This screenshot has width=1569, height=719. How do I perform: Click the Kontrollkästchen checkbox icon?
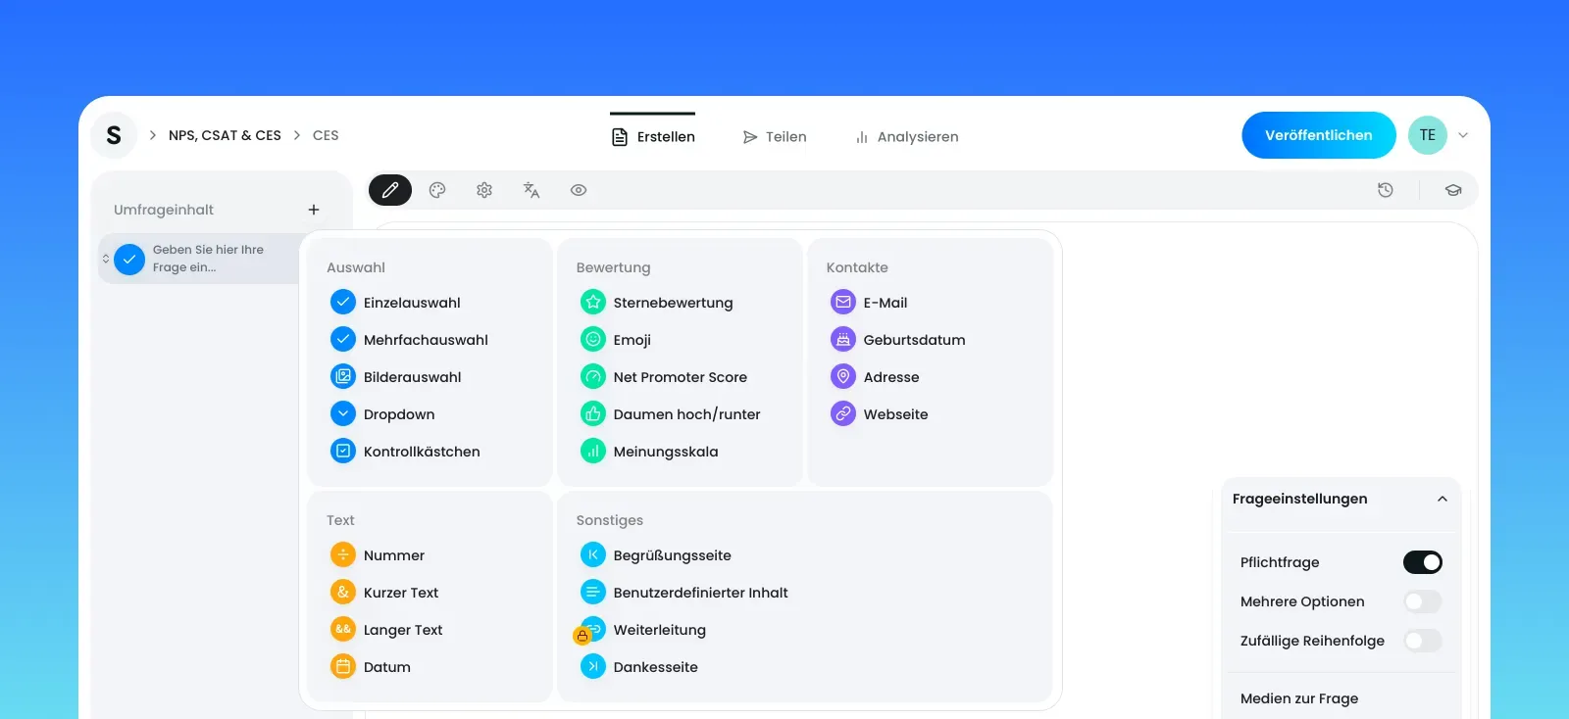pos(343,451)
